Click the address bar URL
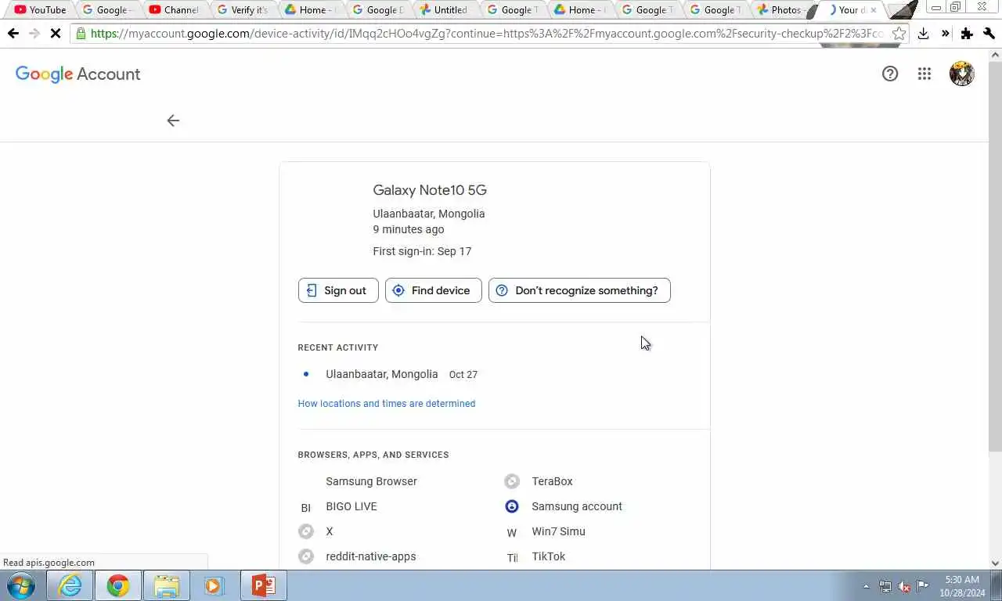Viewport: 1002px width, 601px height. [x=485, y=34]
